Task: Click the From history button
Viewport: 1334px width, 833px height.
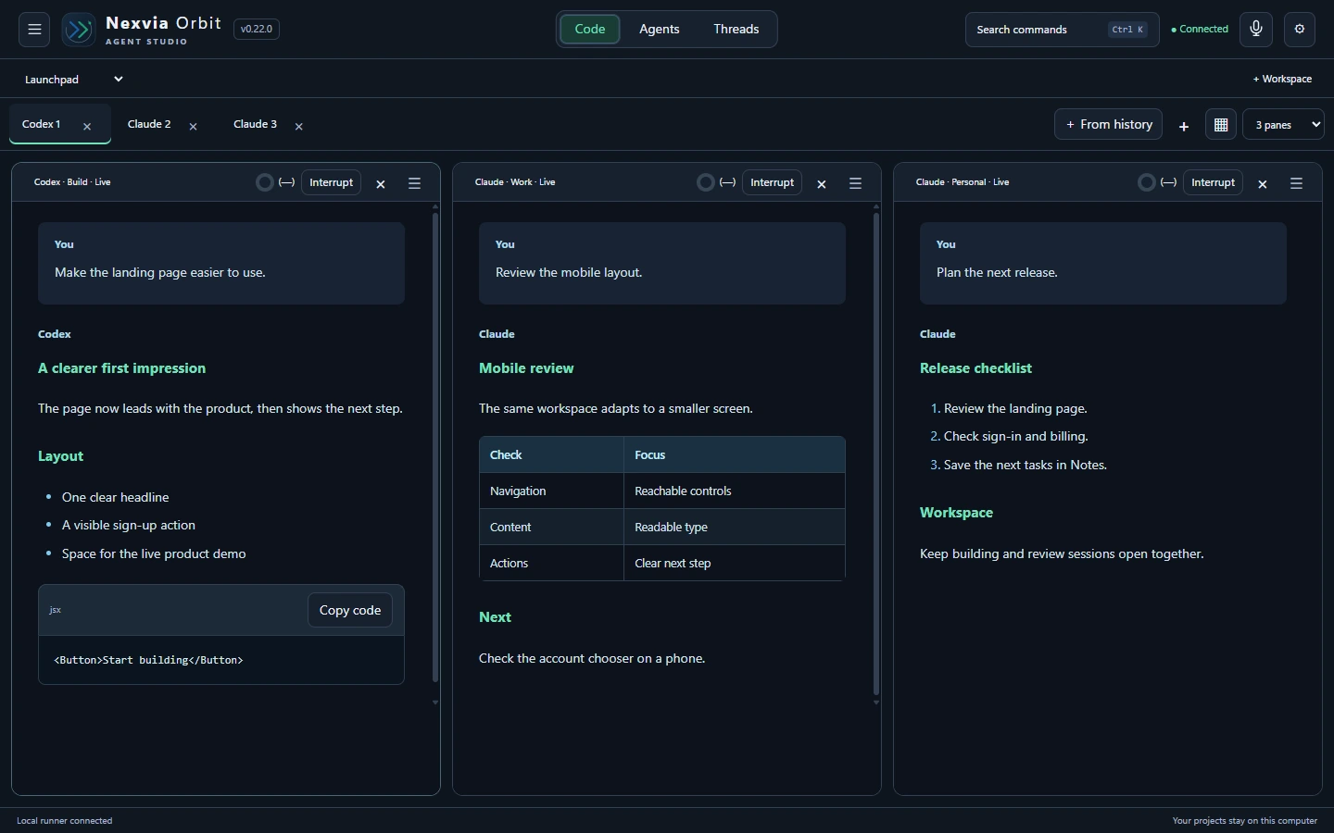Action: [1109, 124]
